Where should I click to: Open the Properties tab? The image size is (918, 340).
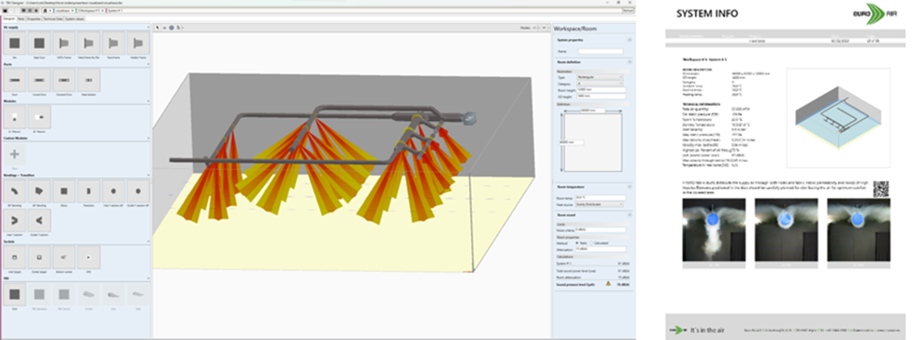[x=34, y=19]
